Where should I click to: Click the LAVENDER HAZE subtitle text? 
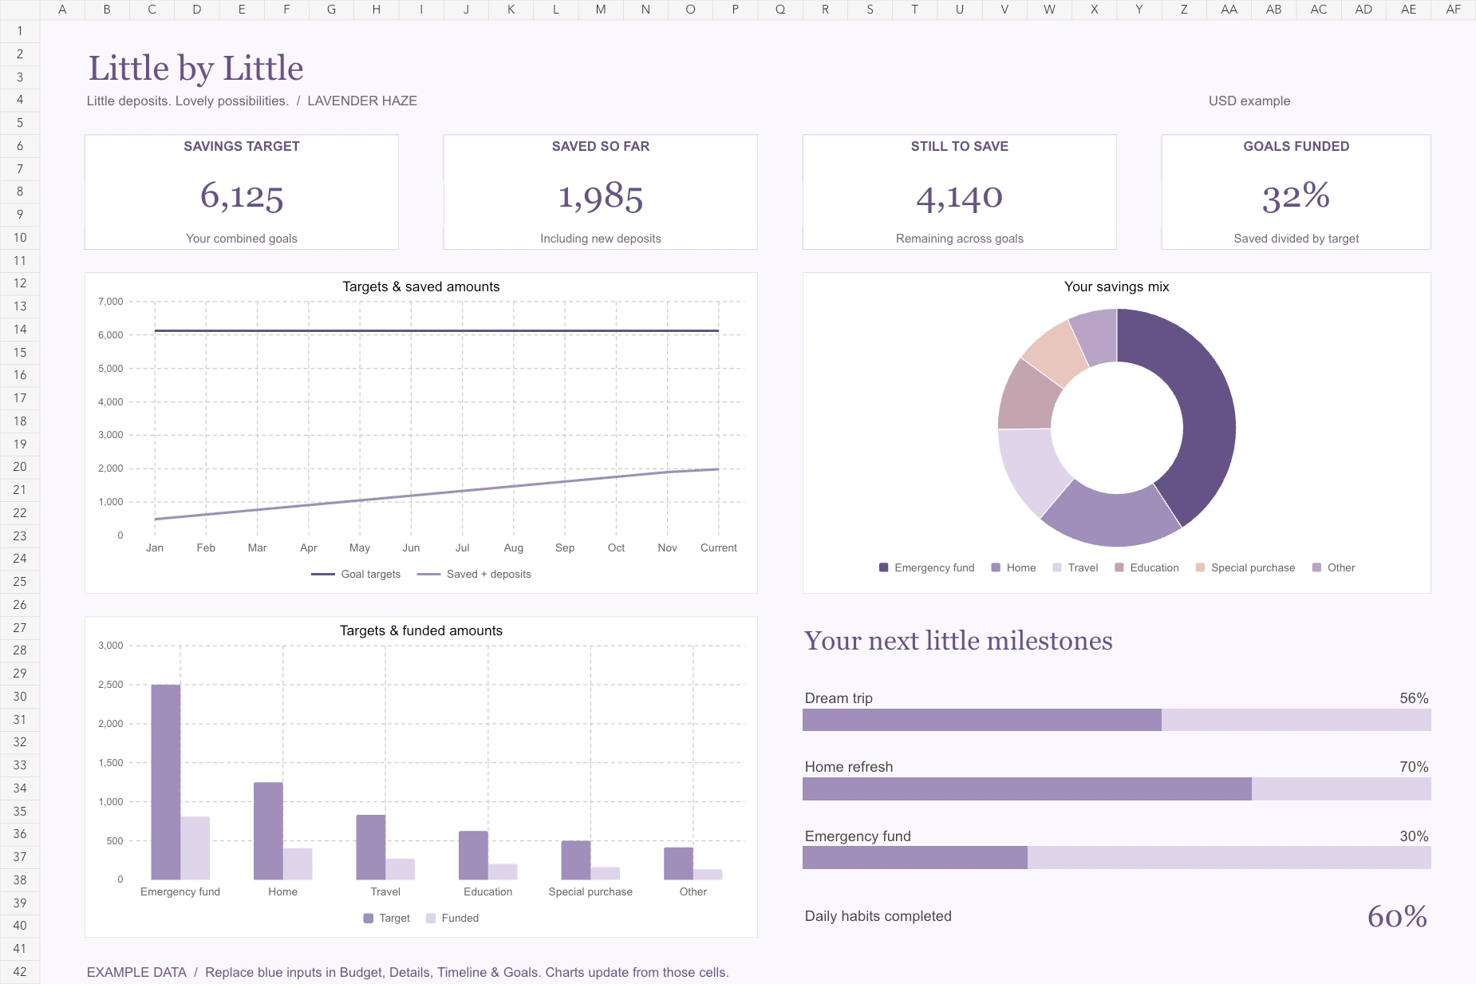click(362, 101)
